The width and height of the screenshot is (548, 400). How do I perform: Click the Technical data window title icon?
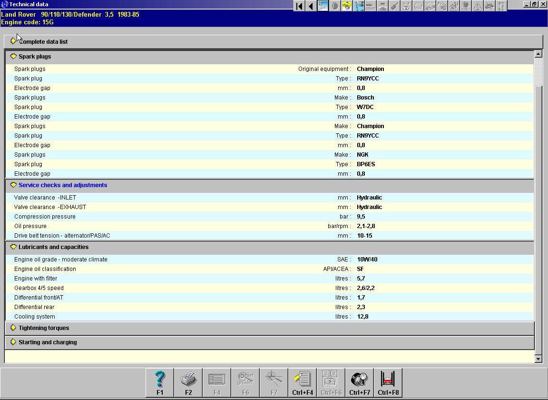tap(5, 4)
